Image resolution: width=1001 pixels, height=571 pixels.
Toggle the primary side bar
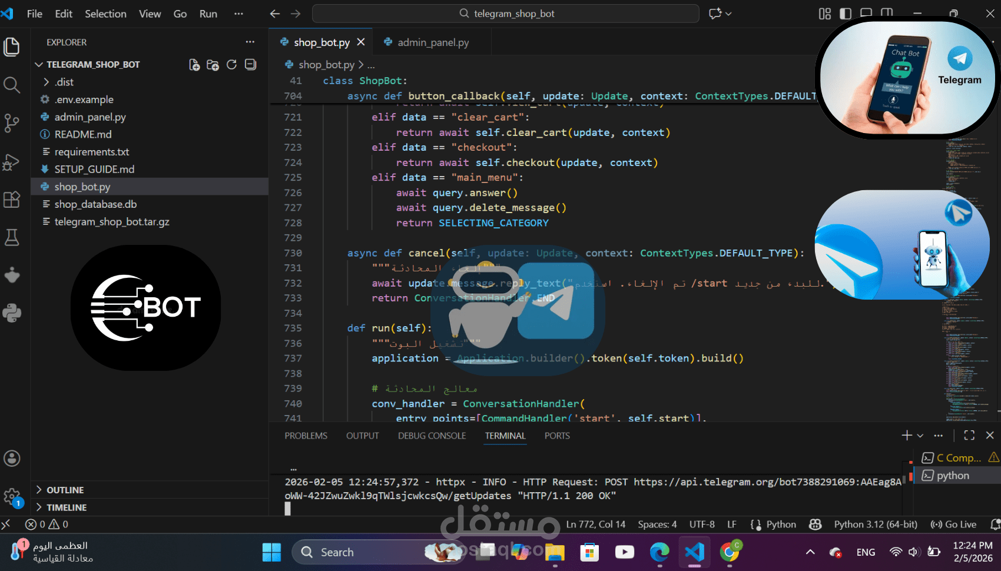click(846, 14)
